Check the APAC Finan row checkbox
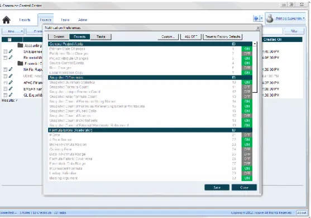311x218 pixels. click(6, 83)
